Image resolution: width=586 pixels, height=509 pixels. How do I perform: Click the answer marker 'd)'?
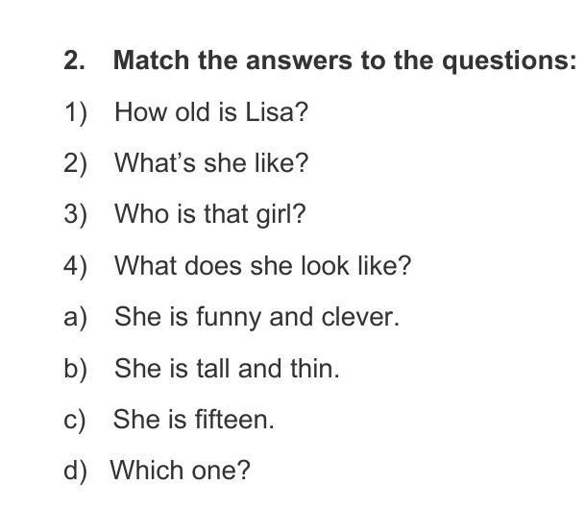[x=76, y=471]
